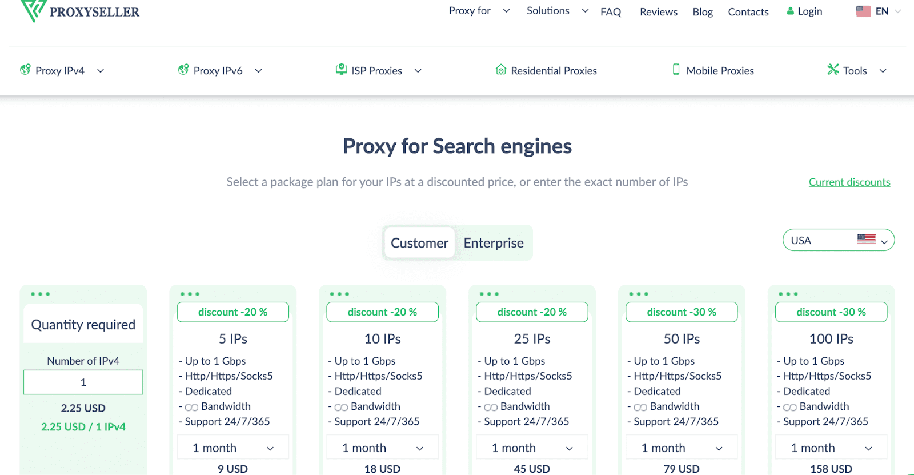Click the 2.25 USD / 1 IPv4 price text
Image resolution: width=914 pixels, height=475 pixels.
83,426
